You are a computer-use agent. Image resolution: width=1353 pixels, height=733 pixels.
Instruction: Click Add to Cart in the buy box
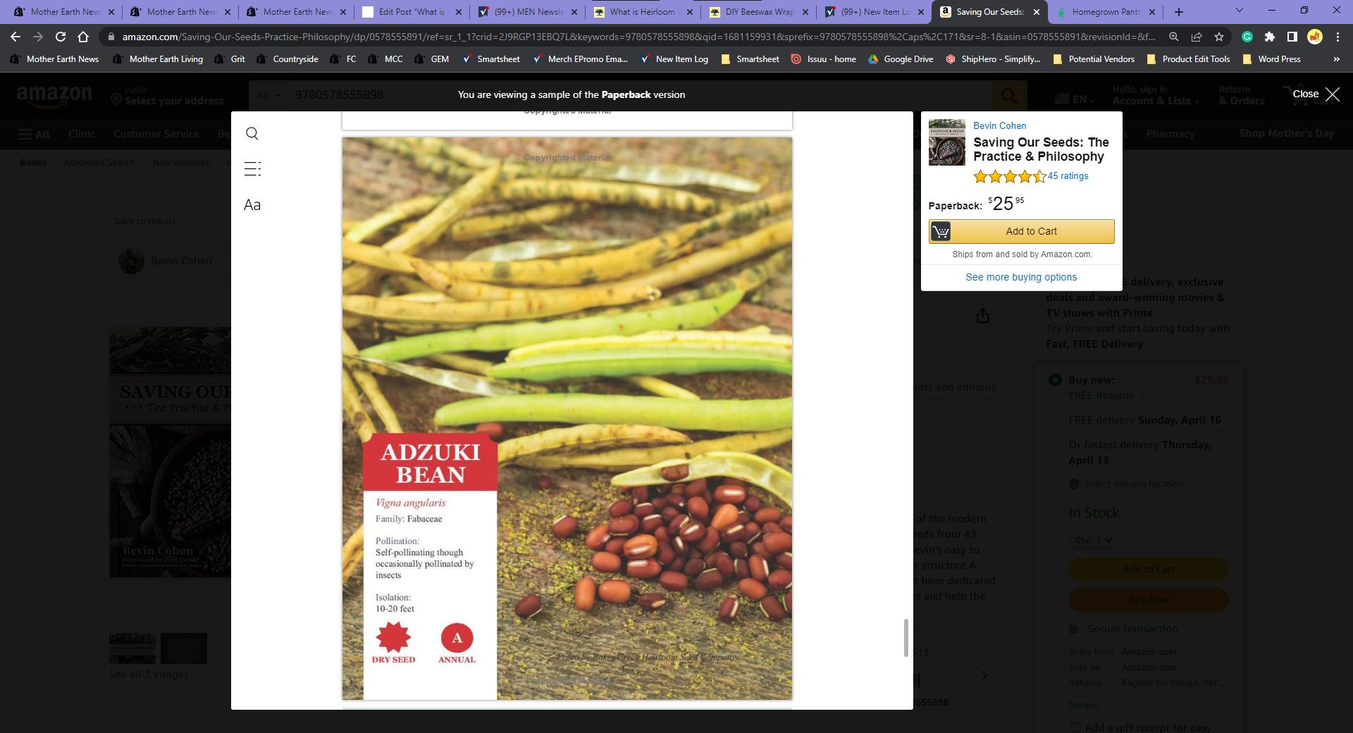1149,569
